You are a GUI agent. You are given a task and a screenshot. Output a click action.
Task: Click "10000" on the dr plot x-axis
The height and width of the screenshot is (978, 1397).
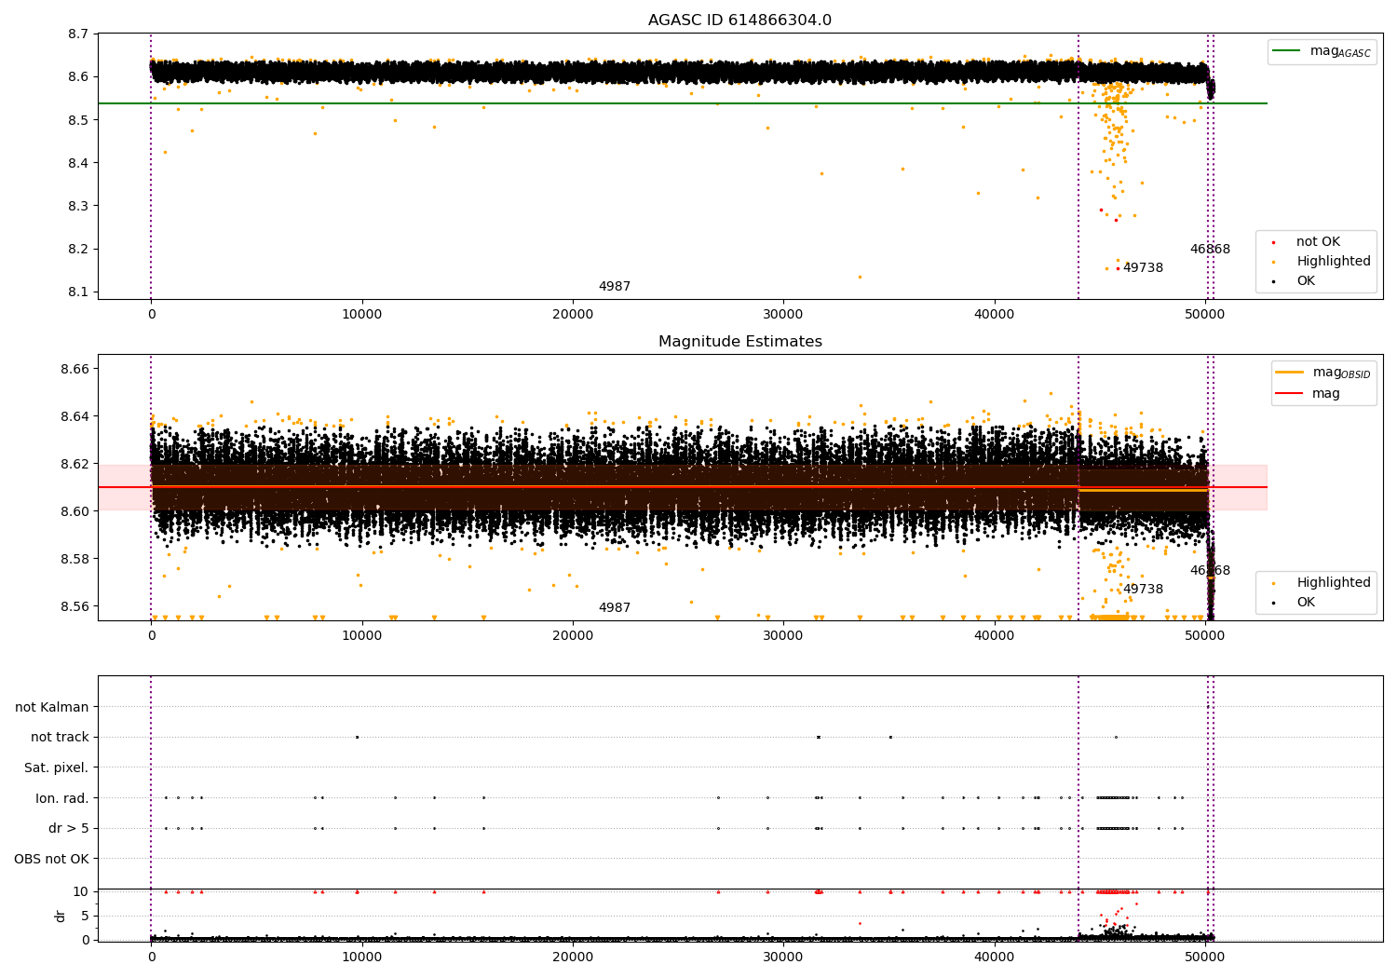[361, 958]
